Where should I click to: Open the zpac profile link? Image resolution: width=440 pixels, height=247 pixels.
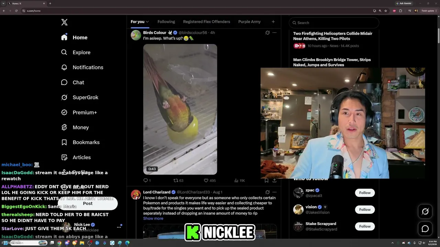pos(310,190)
